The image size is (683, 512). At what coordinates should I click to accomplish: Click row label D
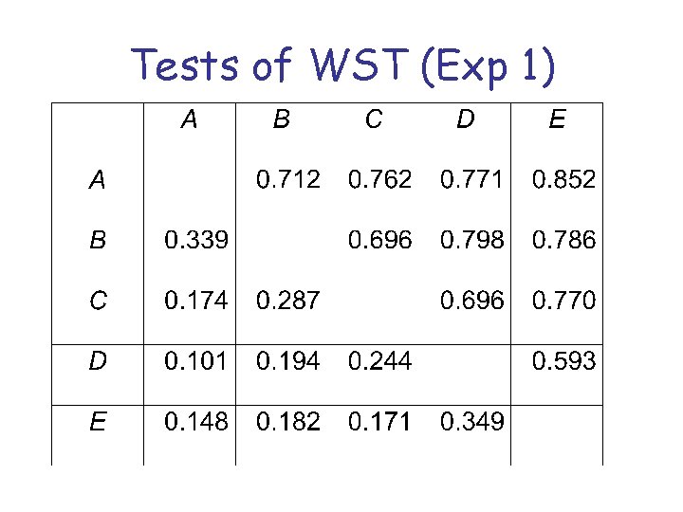[97, 361]
